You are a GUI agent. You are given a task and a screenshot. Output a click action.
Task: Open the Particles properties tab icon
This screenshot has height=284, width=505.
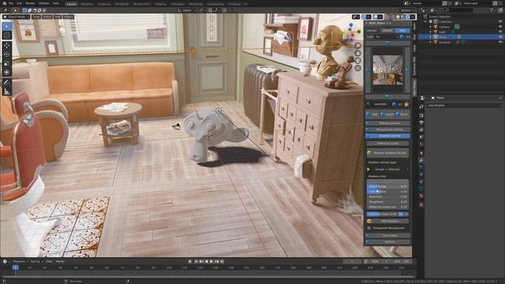[421, 167]
